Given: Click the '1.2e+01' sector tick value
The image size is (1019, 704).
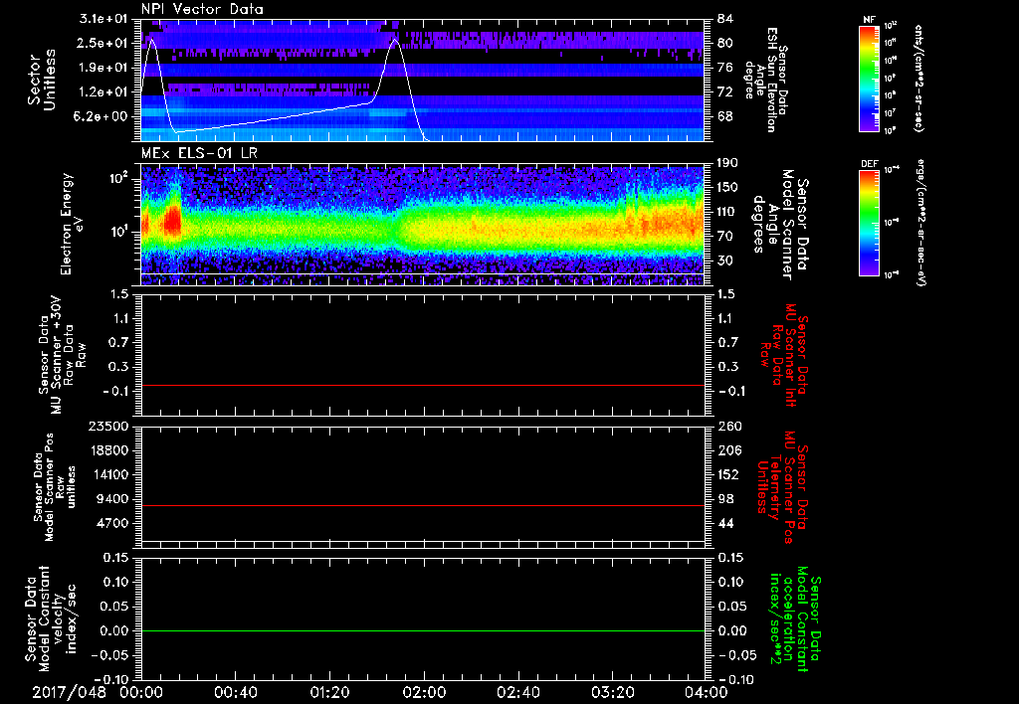Looking at the screenshot, I should [x=102, y=92].
